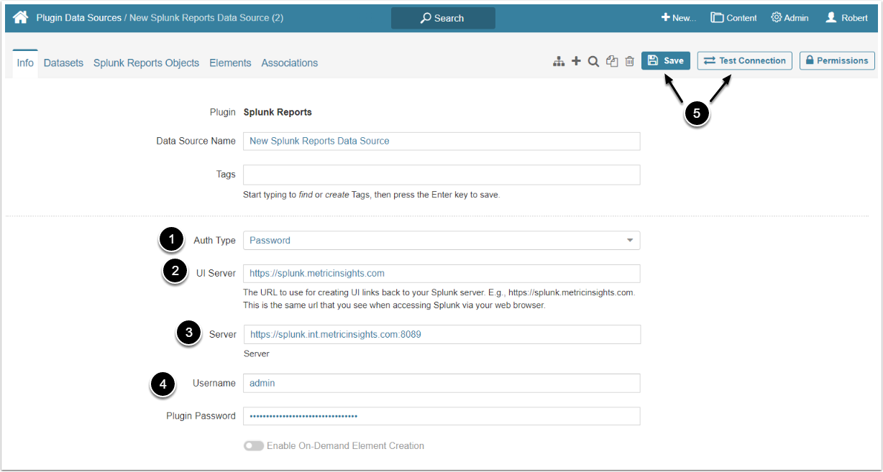Viewport: 883px width, 472px height.
Task: Click the Splunk Reports plugin text
Action: 278,112
